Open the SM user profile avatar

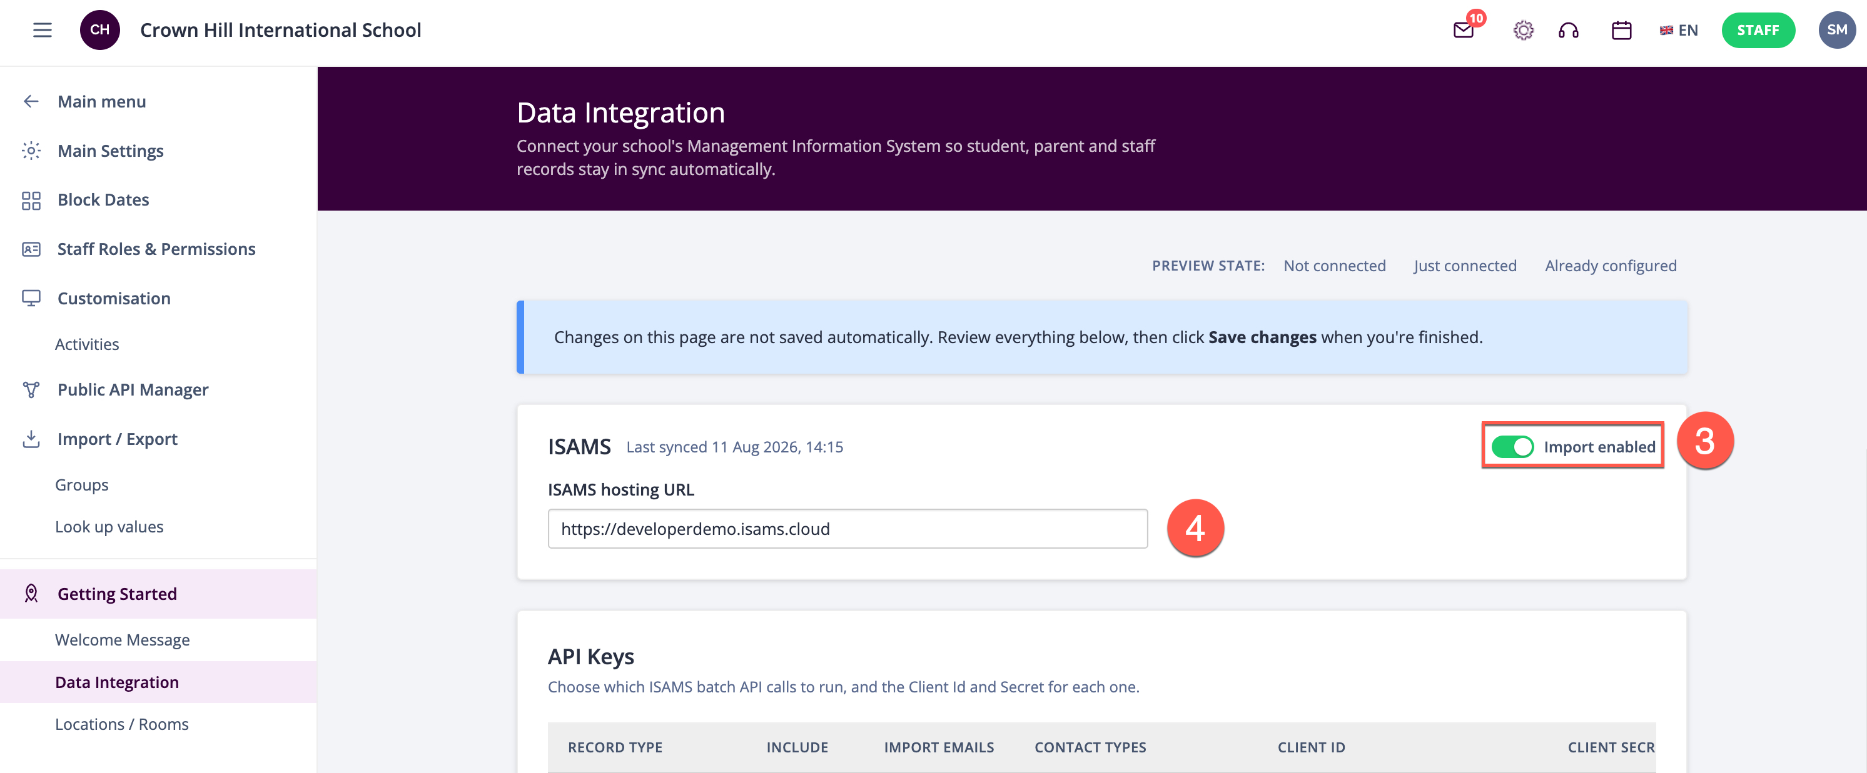[1836, 29]
